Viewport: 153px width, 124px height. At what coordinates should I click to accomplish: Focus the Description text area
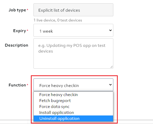click(x=73, y=54)
